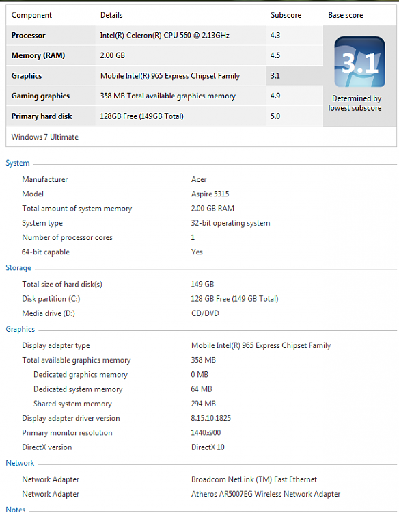Click the Display adapter driver version value
Image resolution: width=399 pixels, height=513 pixels.
211,418
